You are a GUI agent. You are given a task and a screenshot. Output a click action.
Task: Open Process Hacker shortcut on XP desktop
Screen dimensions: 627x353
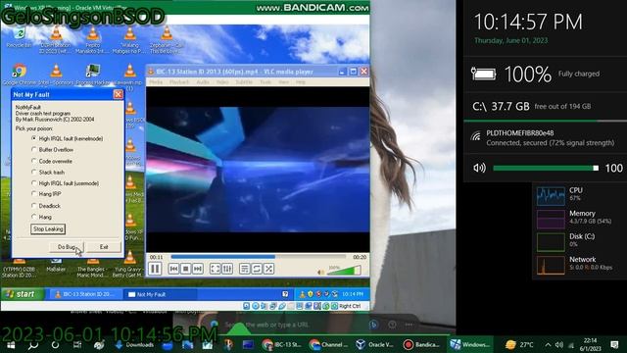(93, 75)
